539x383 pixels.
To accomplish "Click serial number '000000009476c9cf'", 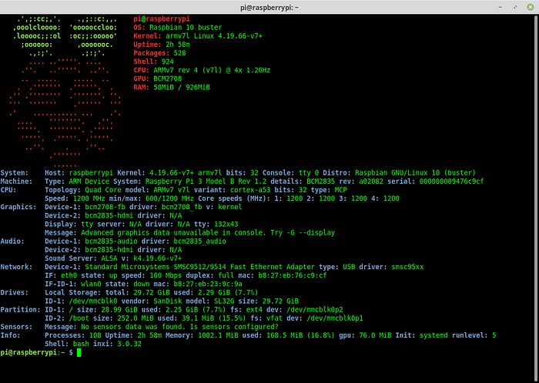I will (452, 182).
